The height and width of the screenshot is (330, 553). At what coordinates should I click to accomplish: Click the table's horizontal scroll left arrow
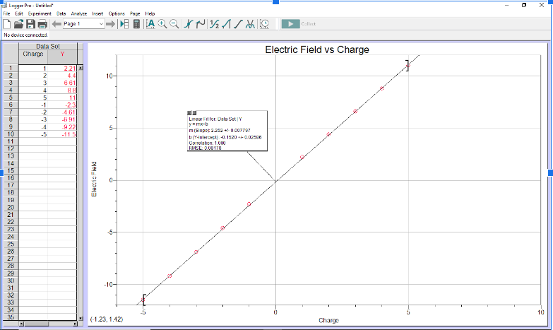[21, 324]
